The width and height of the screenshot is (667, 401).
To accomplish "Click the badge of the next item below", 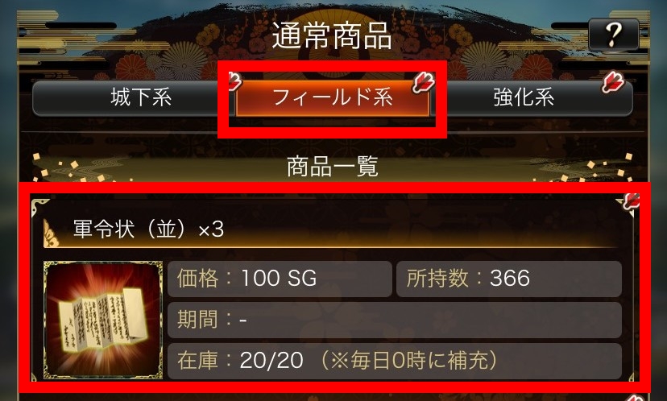I will [x=635, y=397].
